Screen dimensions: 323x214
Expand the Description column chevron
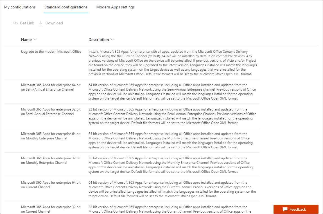point(112,40)
